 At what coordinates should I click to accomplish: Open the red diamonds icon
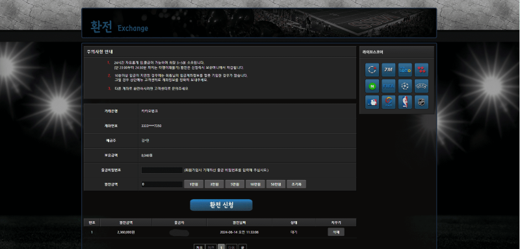(421, 70)
